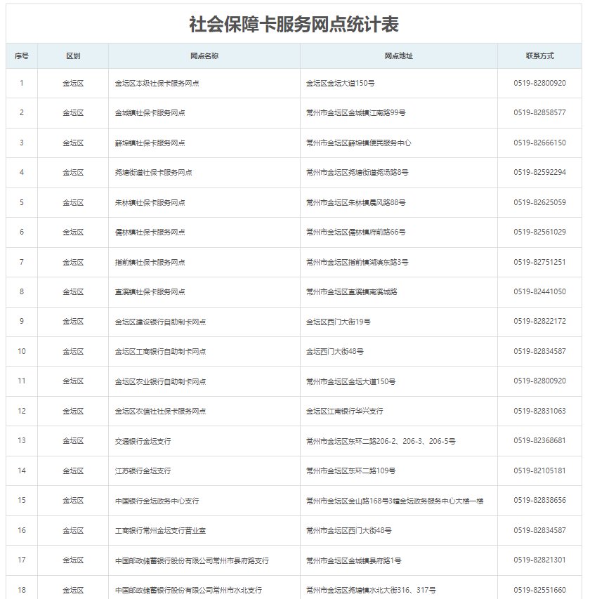Image resolution: width=590 pixels, height=599 pixels.
Task: Select the 交通银行金坛支行 entry
Action: (x=143, y=441)
